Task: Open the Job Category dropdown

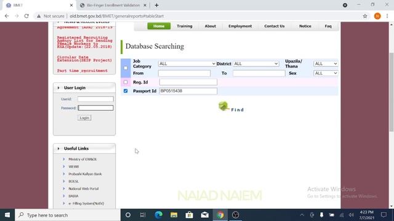Action: point(187,64)
